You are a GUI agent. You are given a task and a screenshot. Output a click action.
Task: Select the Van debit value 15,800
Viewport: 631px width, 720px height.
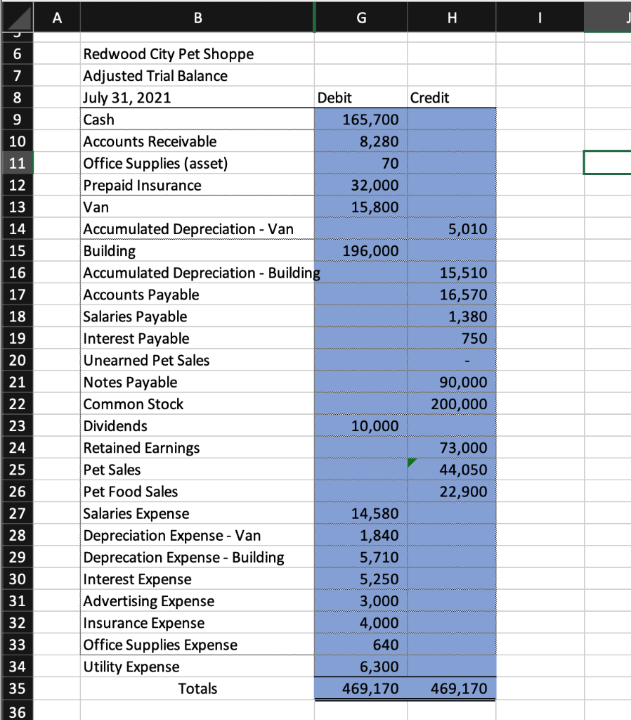tap(360, 207)
